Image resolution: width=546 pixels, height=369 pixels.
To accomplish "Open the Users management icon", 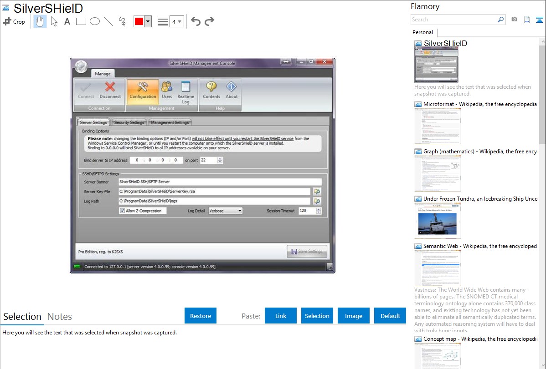I will [167, 90].
